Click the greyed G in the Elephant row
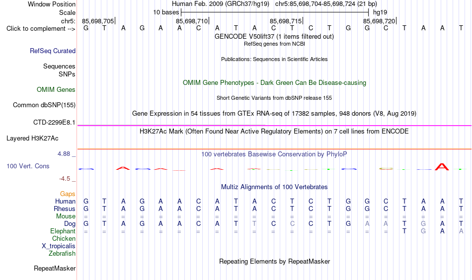This screenshot has height=280, width=472. tap(423, 231)
